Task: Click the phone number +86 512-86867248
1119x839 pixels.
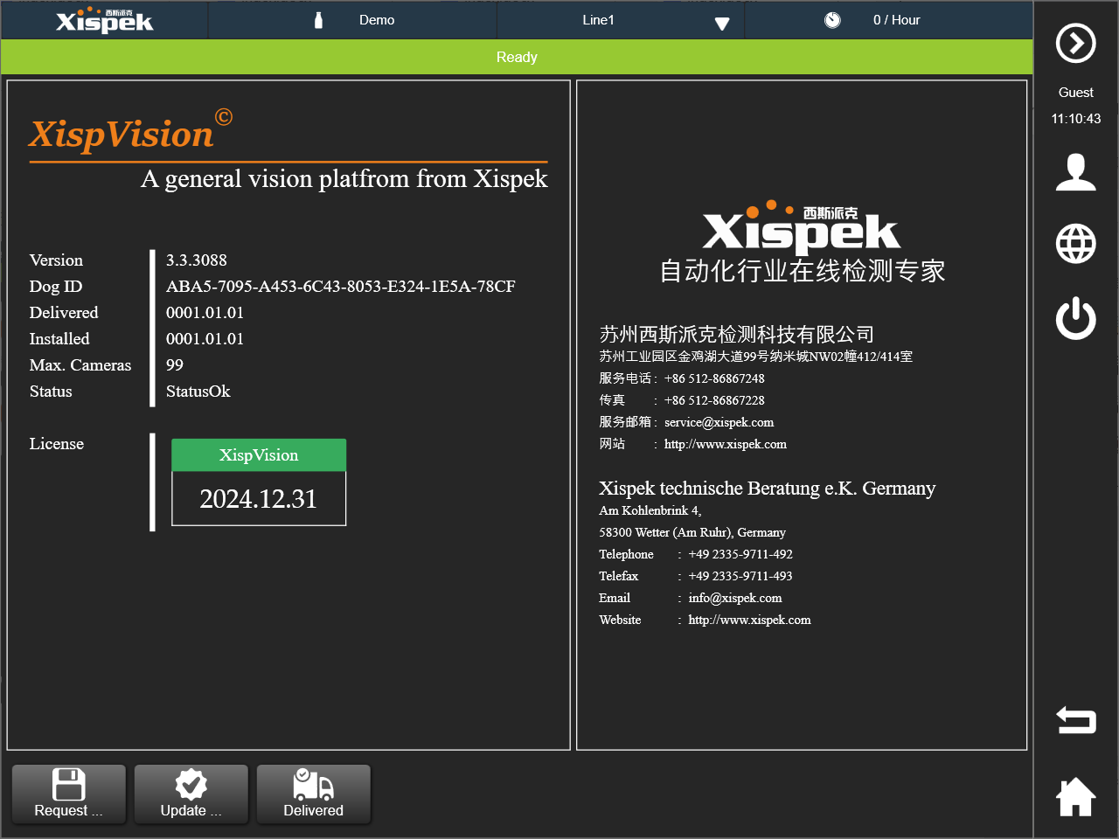Action: pyautogui.click(x=714, y=378)
